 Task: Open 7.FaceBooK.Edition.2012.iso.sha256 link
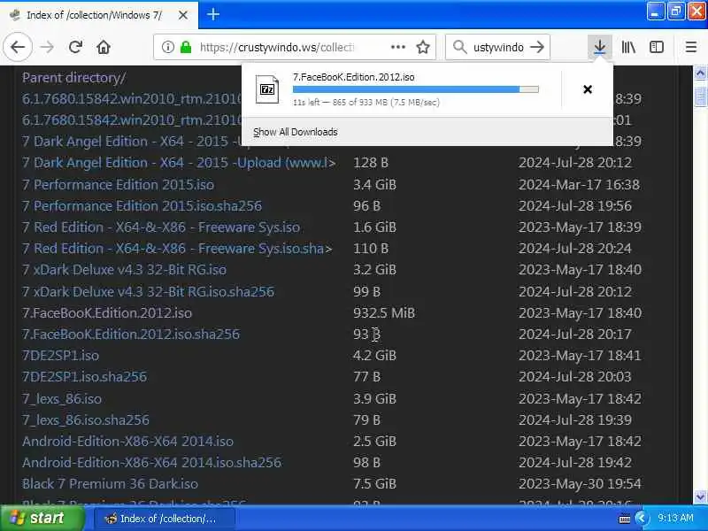(x=131, y=335)
